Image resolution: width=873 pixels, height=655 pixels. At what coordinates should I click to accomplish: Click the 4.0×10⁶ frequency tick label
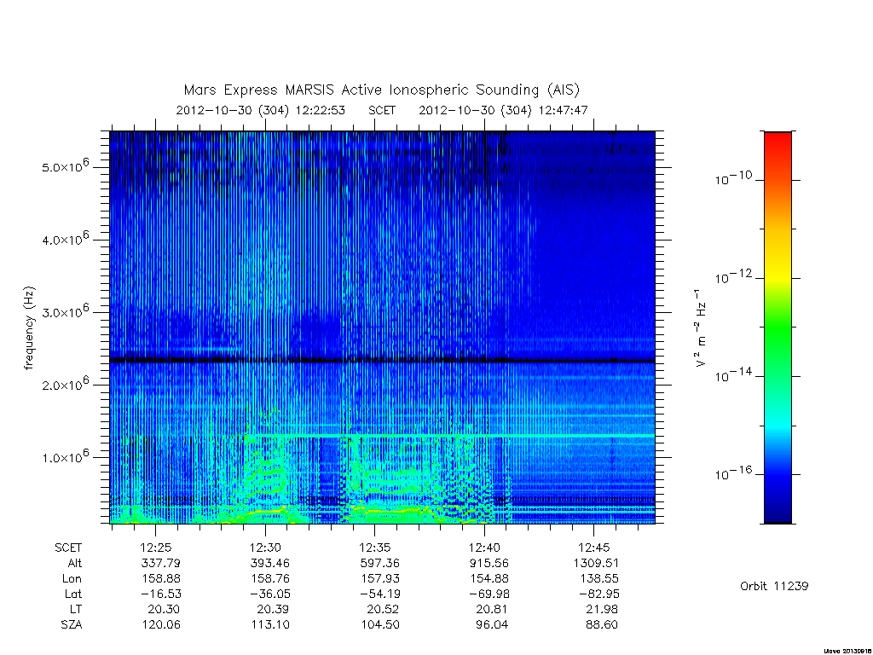click(65, 239)
